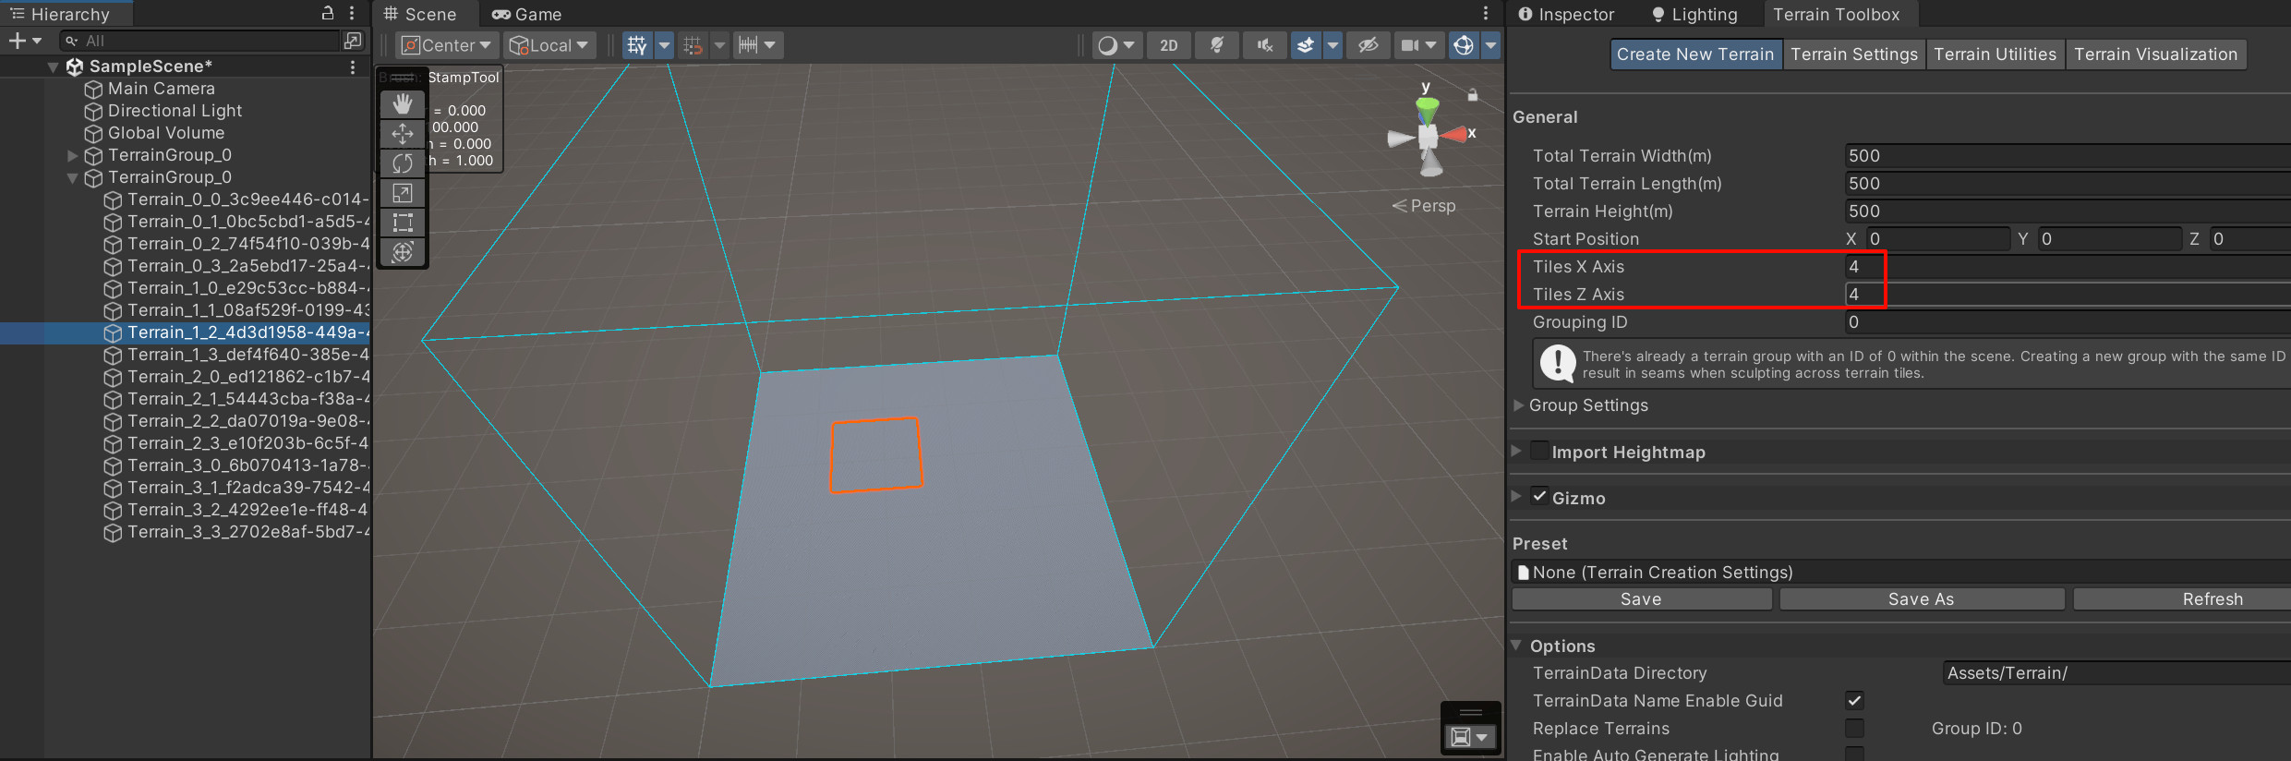Open Hierarchy search-by-type icon
The width and height of the screenshot is (2291, 761).
point(353,41)
